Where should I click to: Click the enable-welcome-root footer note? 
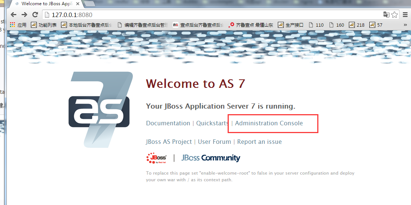[x=250, y=176]
